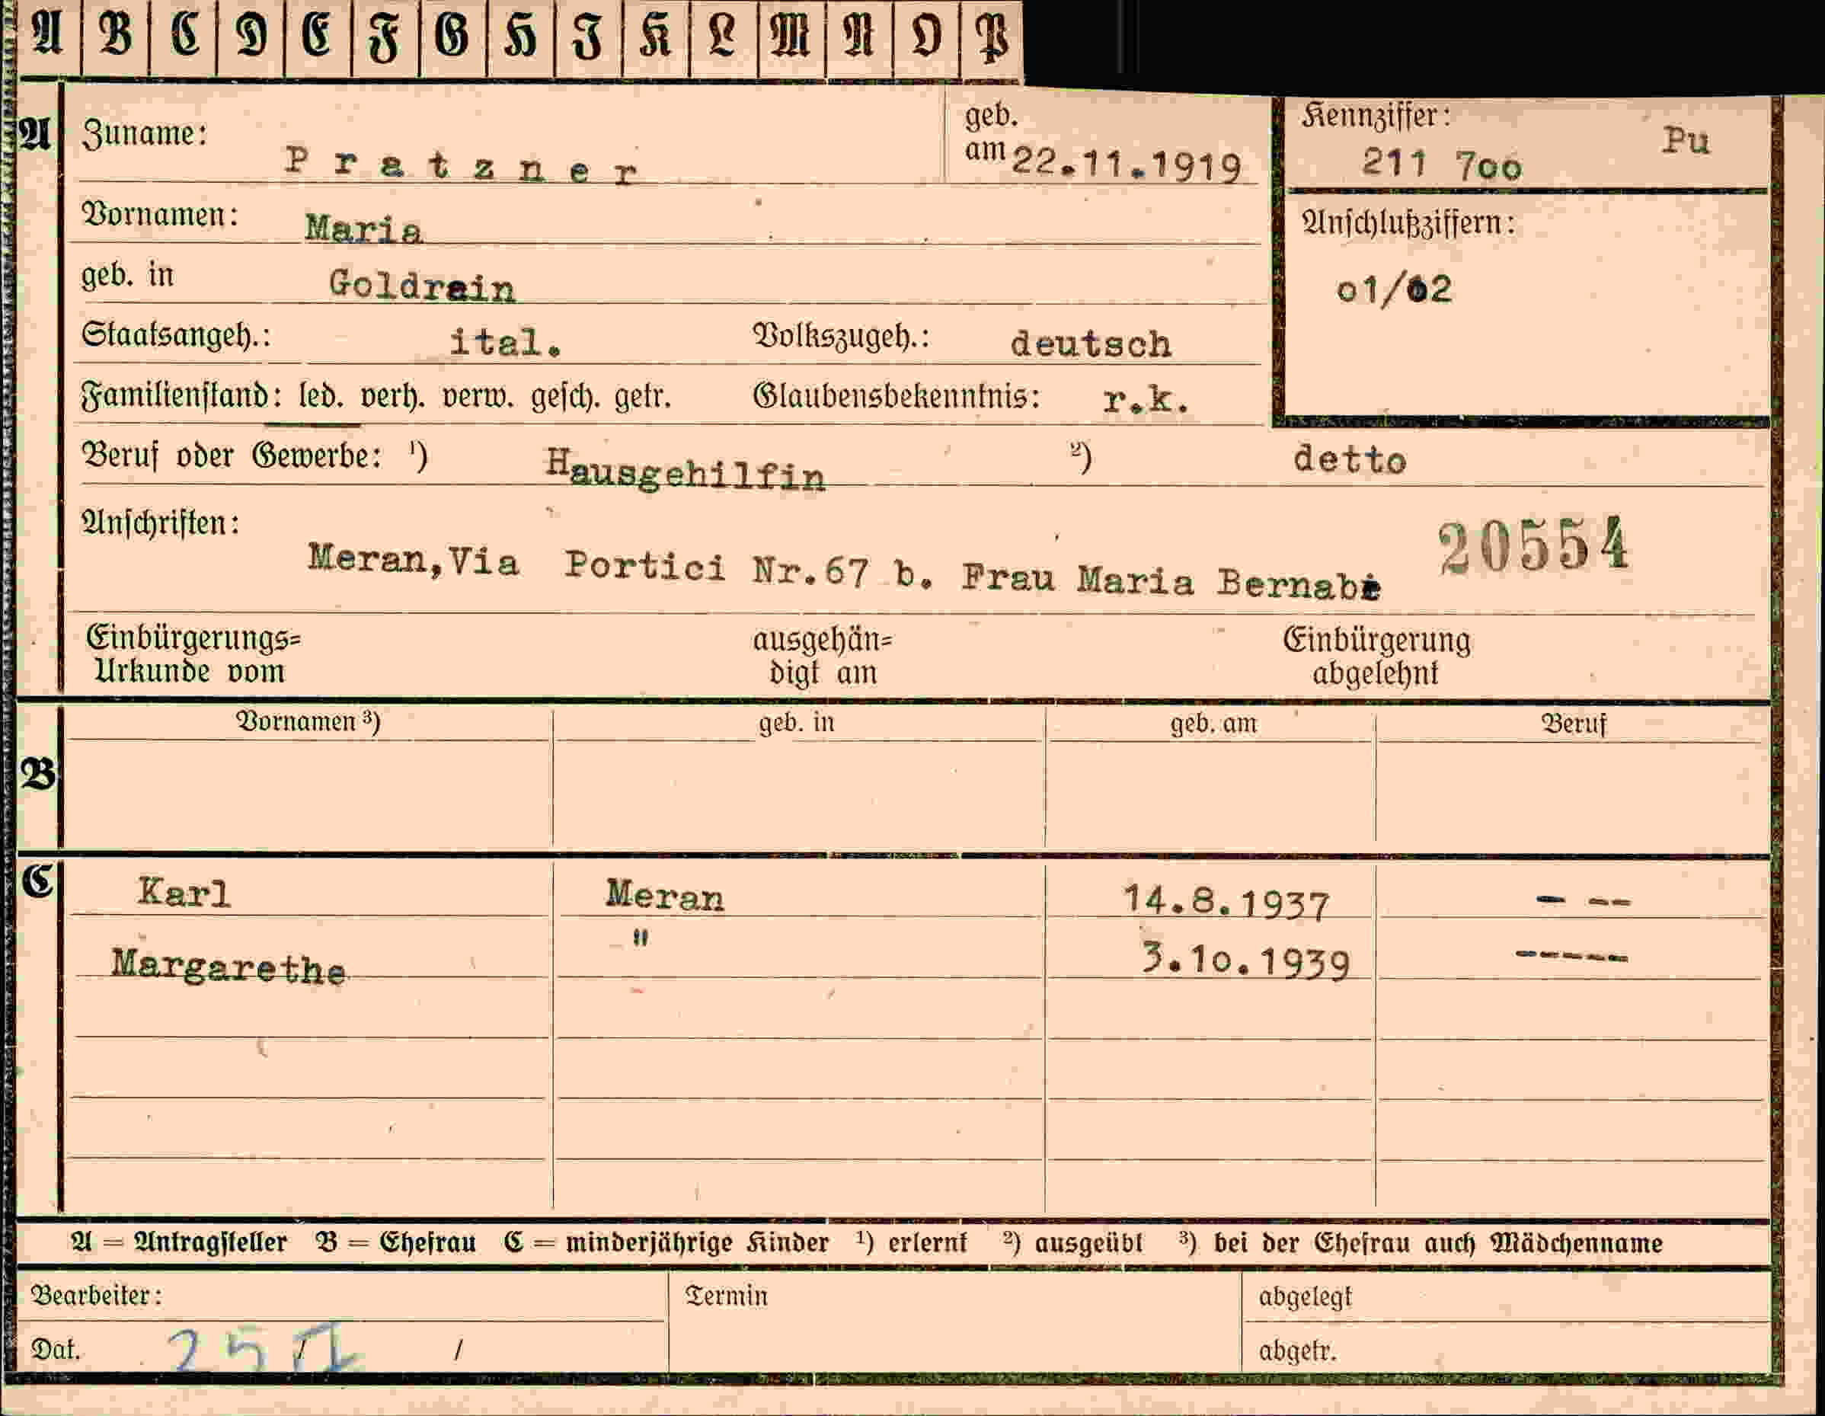Click the "Beruf oder Gewerbe:" label
Screen dimensions: 1825x1416
point(232,456)
